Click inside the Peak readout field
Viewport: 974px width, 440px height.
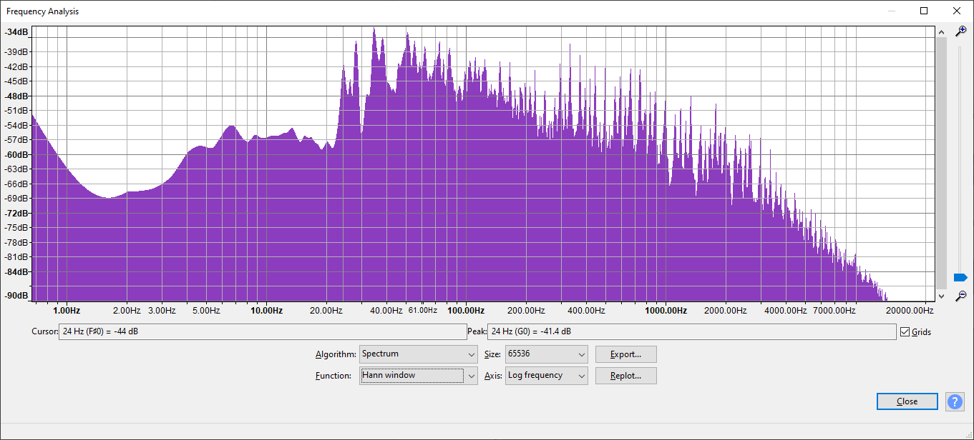691,331
